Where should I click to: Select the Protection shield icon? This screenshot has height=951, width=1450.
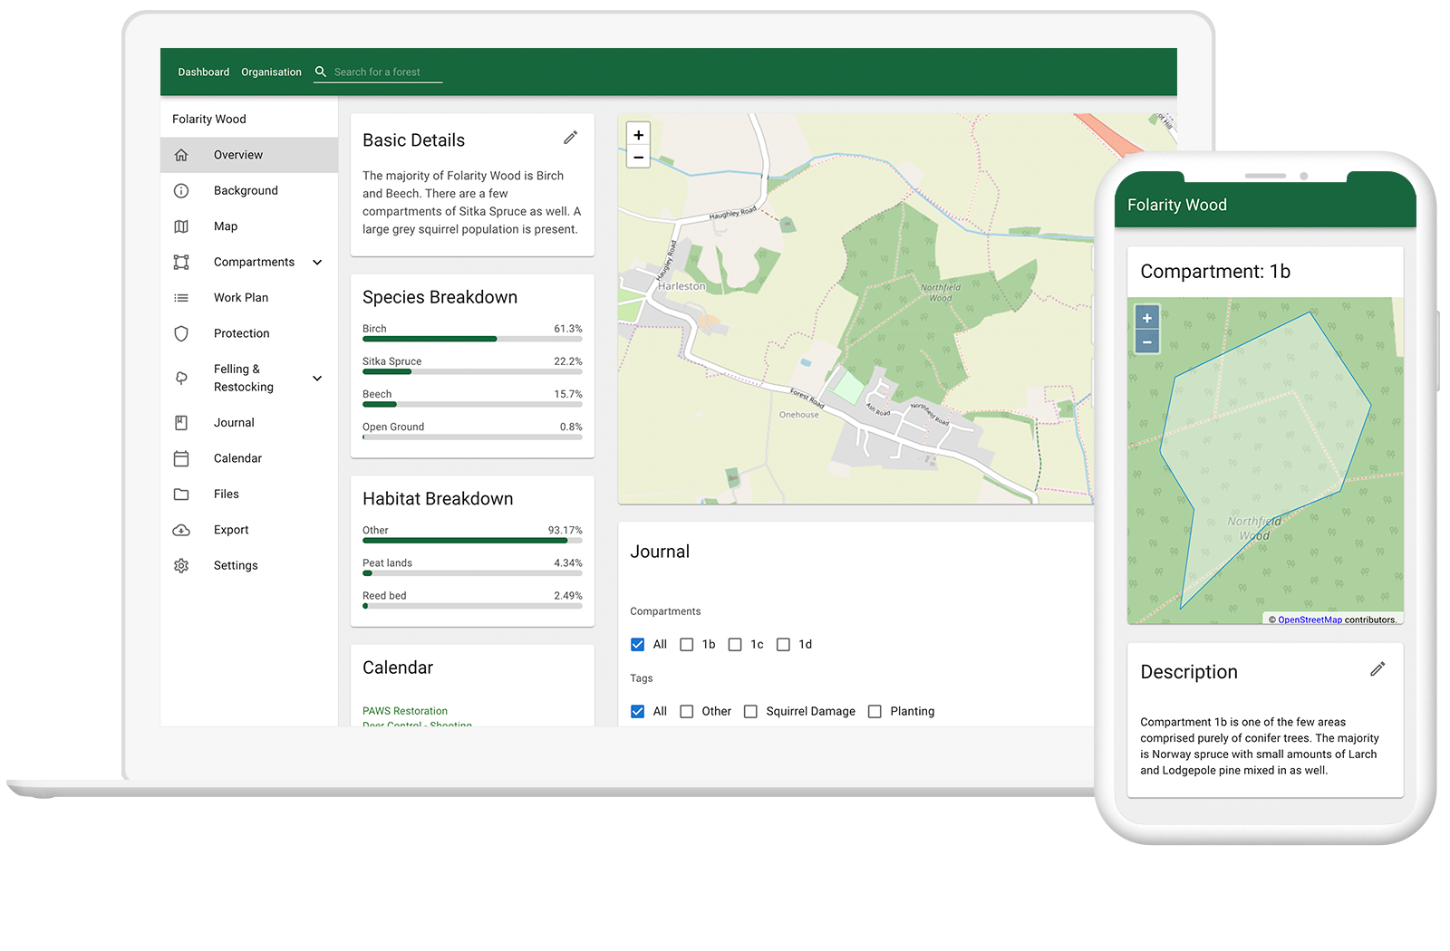181,333
